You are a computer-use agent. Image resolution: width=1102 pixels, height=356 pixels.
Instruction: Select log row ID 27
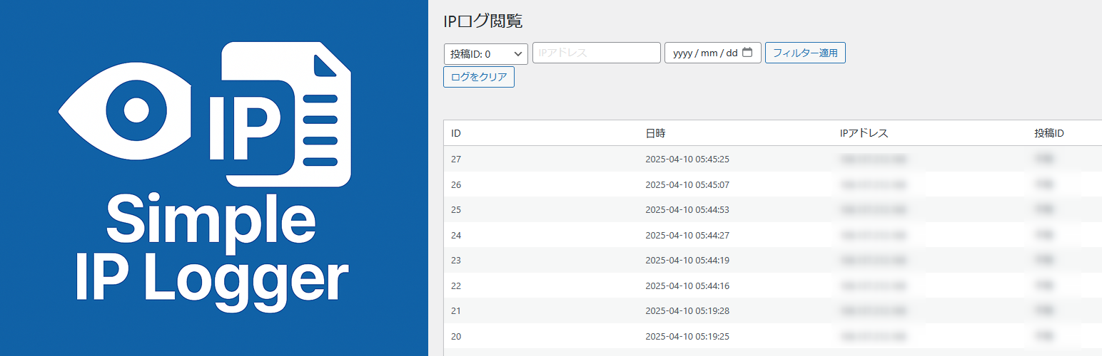pyautogui.click(x=773, y=159)
